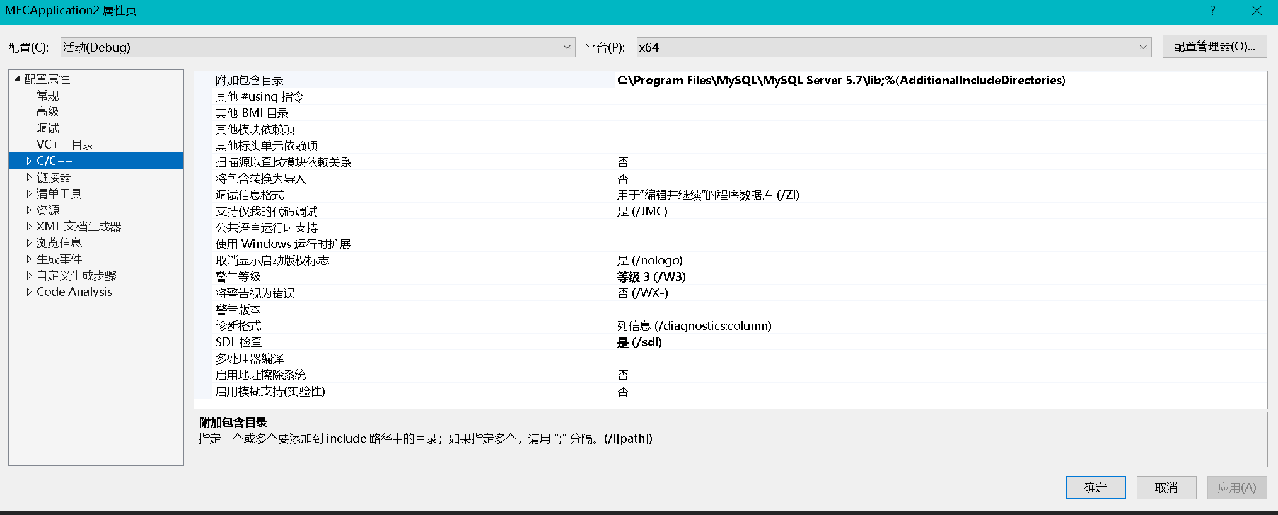
Task: Expand the 资源 tree node arrow
Action: pyautogui.click(x=29, y=210)
